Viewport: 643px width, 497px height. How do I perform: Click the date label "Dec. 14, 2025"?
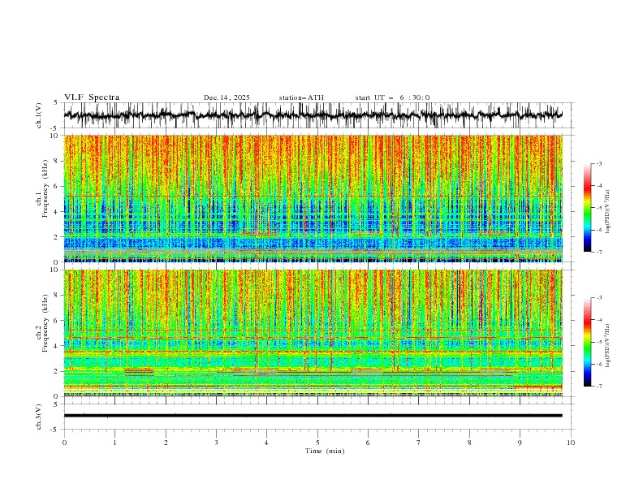227,97
